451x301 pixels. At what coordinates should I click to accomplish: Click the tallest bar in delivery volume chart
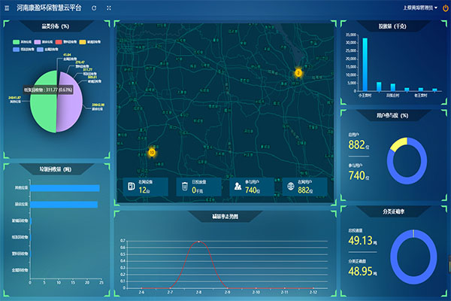point(365,64)
